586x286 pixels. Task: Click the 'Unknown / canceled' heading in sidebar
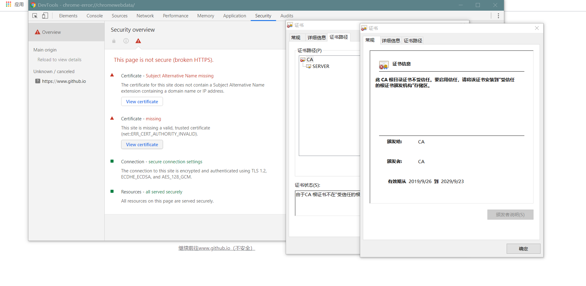pos(54,72)
